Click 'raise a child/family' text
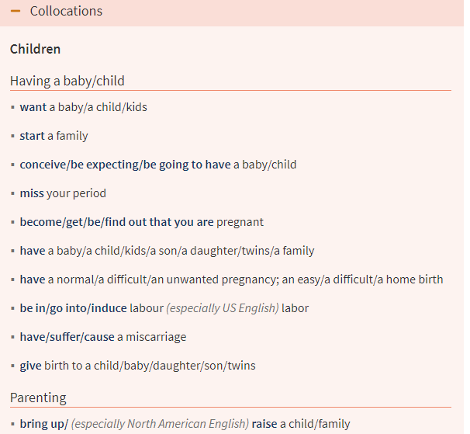 click(x=301, y=424)
